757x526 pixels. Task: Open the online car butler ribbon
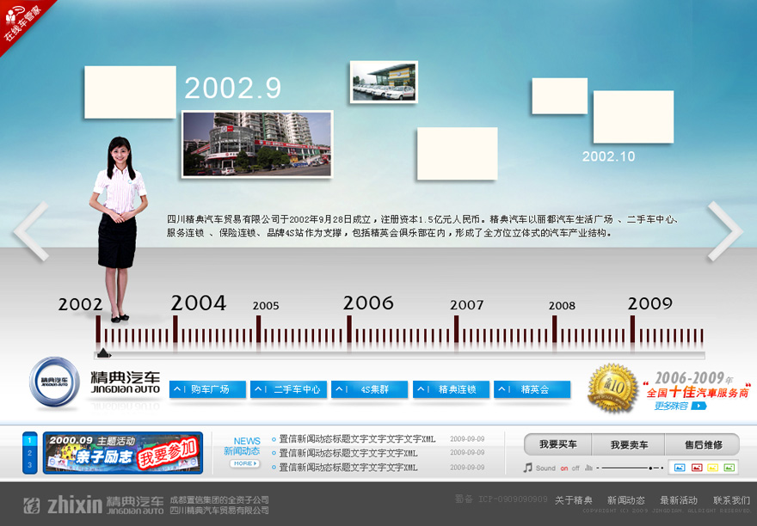coord(21,21)
